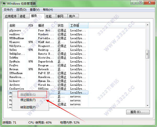Open the 文件(F) menu
The image size is (157, 127).
pyautogui.click(x=8, y=10)
